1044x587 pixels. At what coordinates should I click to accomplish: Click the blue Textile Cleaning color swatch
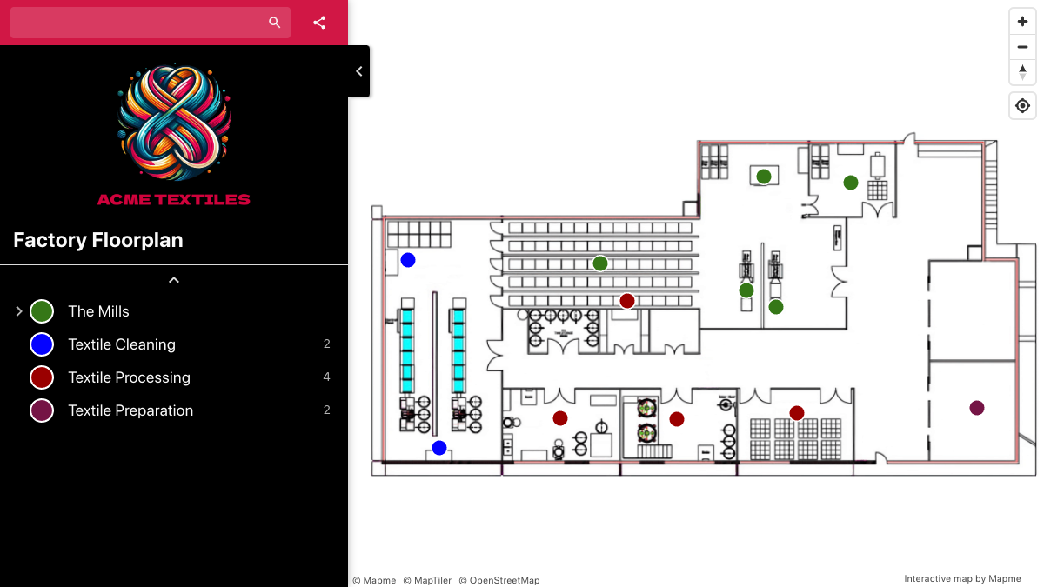(42, 344)
